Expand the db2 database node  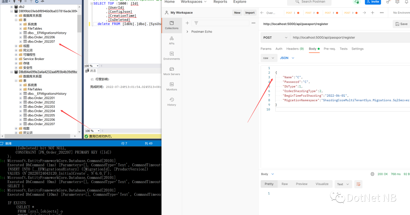tap(11, 7)
